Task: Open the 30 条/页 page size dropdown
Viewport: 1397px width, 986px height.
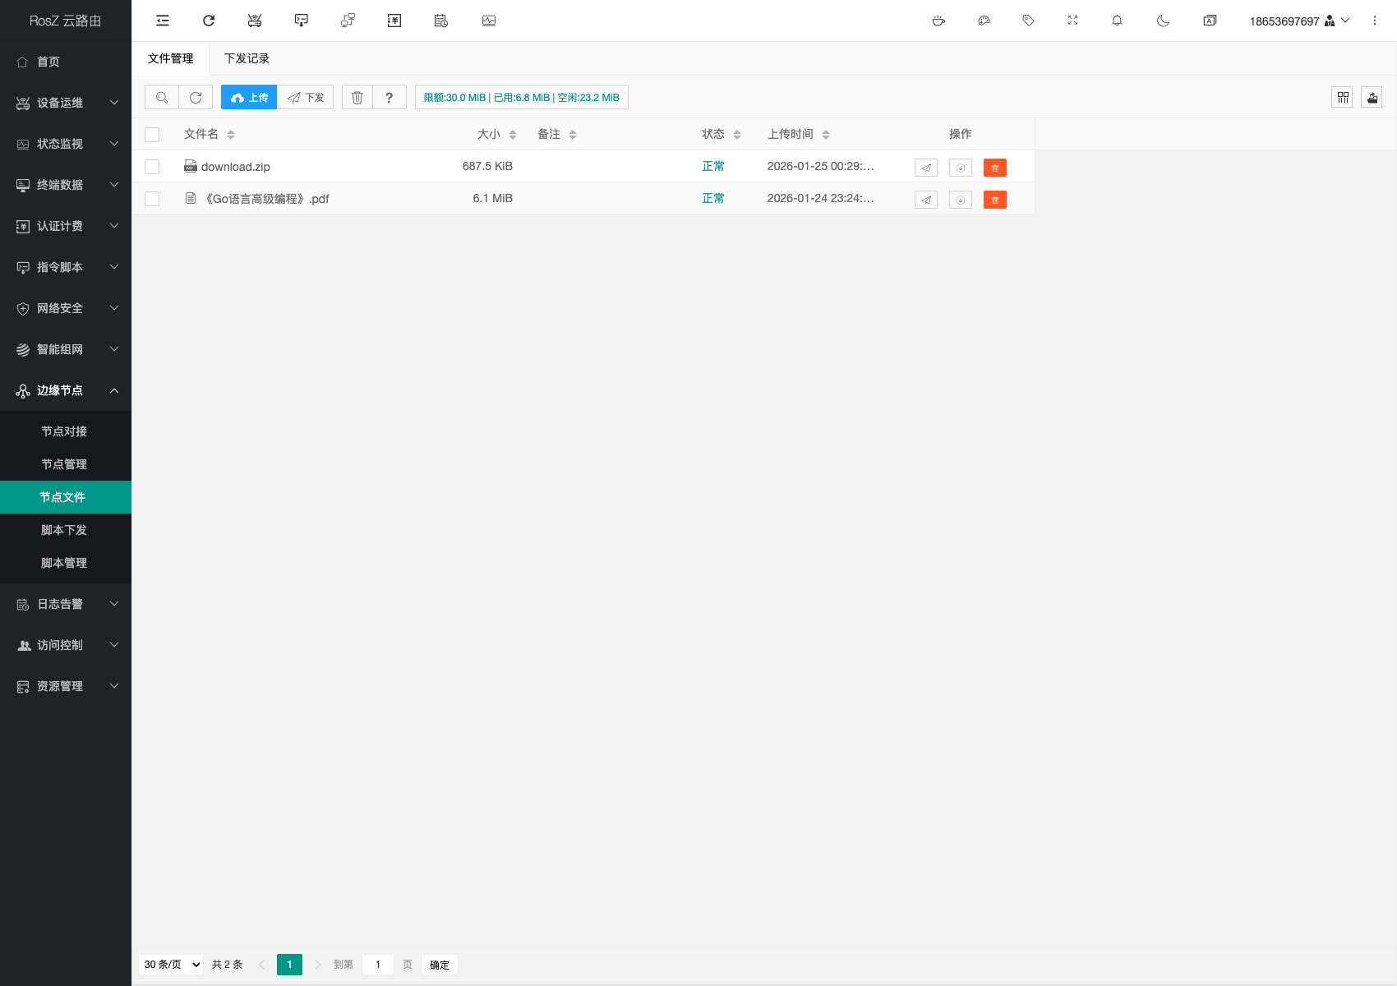Action: pos(172,965)
